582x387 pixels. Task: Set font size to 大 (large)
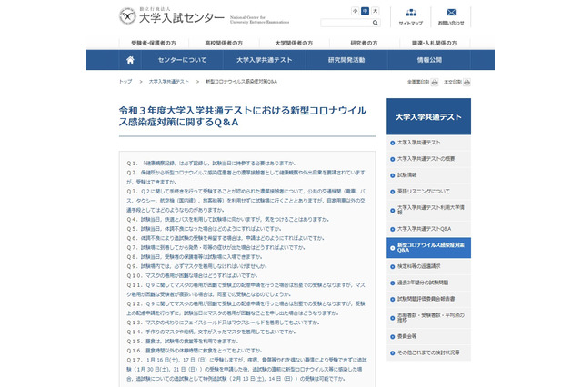376,11
